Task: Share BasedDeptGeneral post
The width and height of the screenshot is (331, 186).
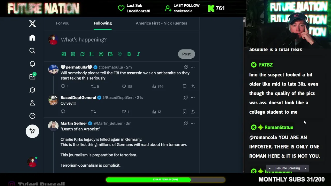Action: tap(193, 112)
